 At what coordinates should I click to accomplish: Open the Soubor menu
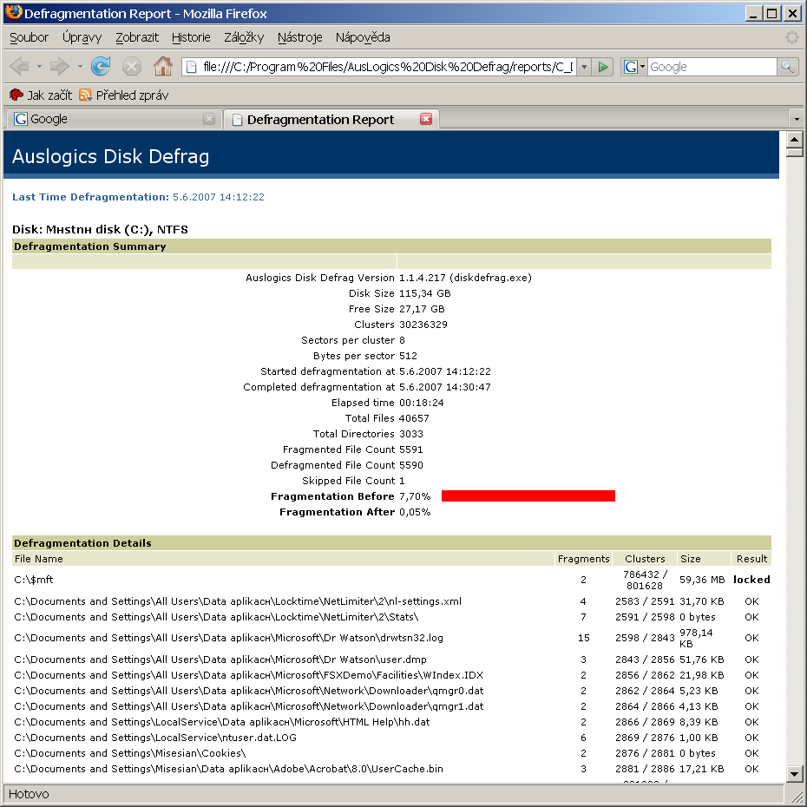click(x=29, y=37)
